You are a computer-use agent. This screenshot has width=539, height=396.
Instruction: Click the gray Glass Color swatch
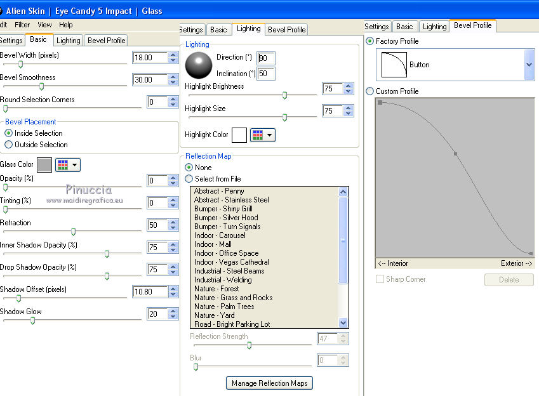(44, 165)
